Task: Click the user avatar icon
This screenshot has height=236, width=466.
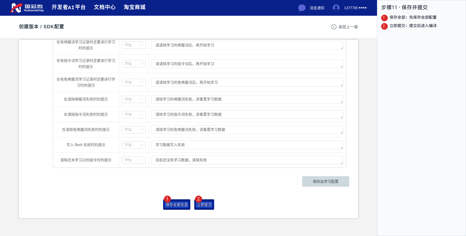Action: pyautogui.click(x=336, y=8)
